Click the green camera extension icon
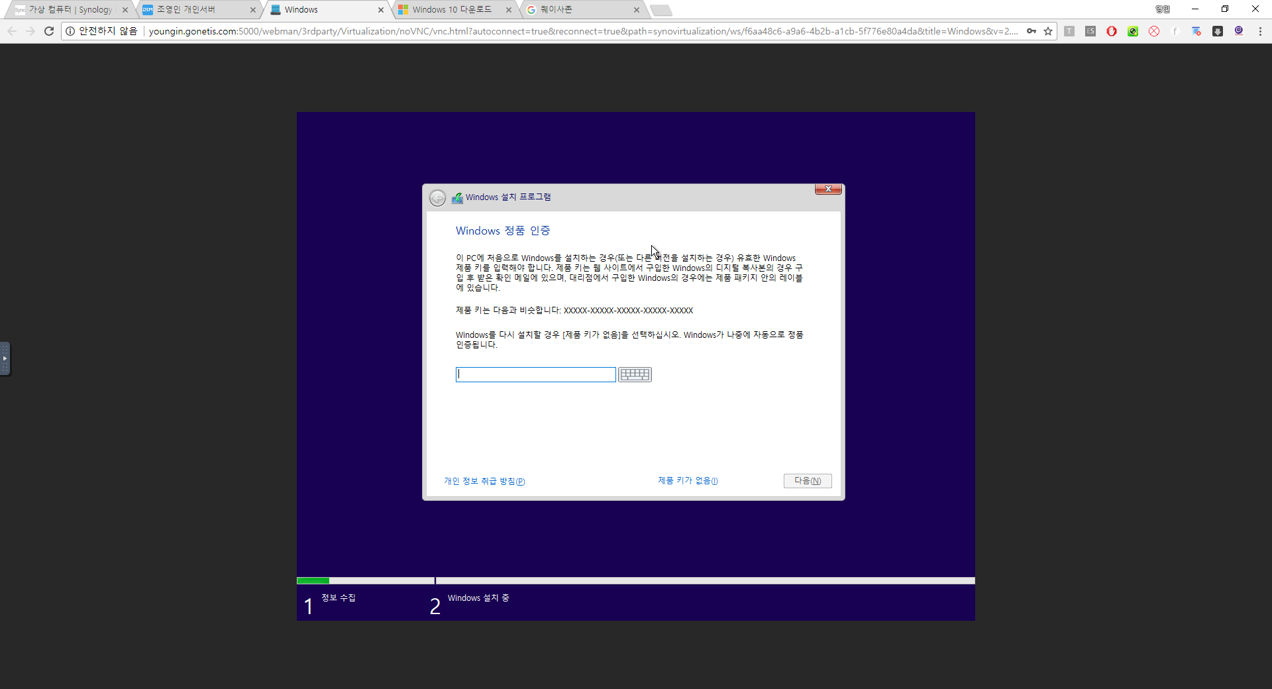The width and height of the screenshot is (1272, 689). coord(1133,31)
